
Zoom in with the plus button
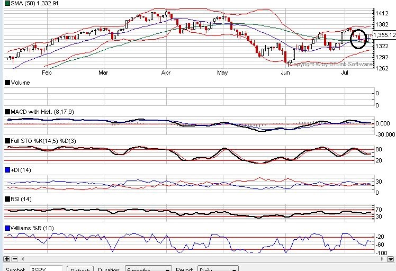[x=7, y=259]
